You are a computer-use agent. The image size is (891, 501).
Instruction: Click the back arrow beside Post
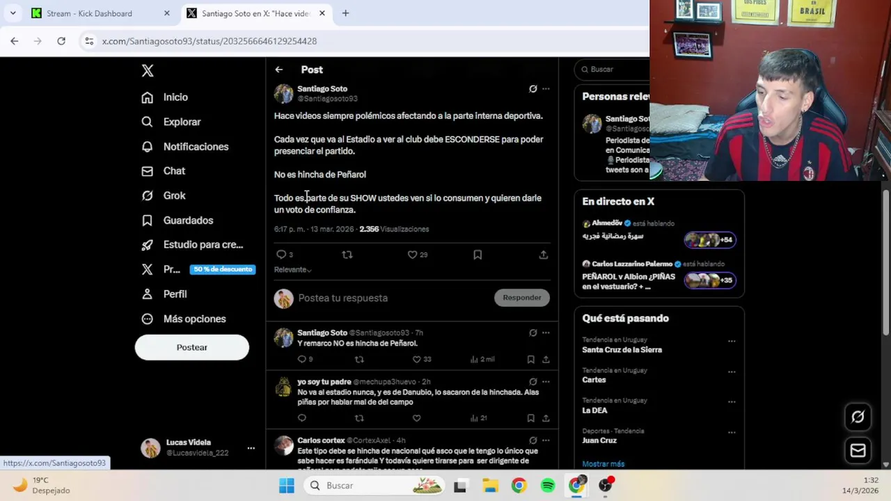point(278,70)
